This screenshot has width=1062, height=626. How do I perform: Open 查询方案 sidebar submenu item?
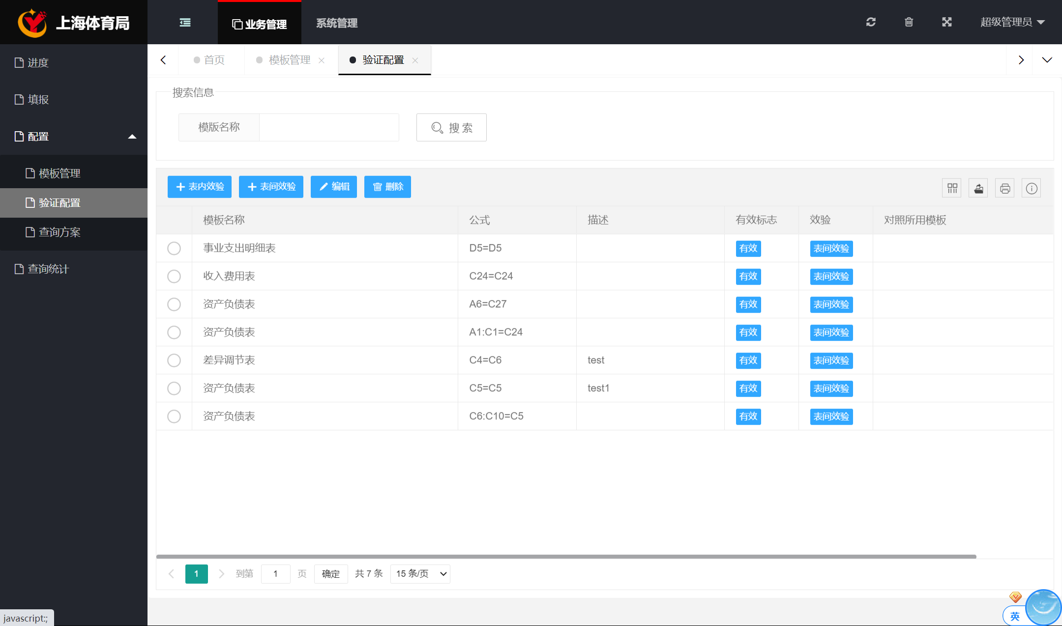coord(74,232)
